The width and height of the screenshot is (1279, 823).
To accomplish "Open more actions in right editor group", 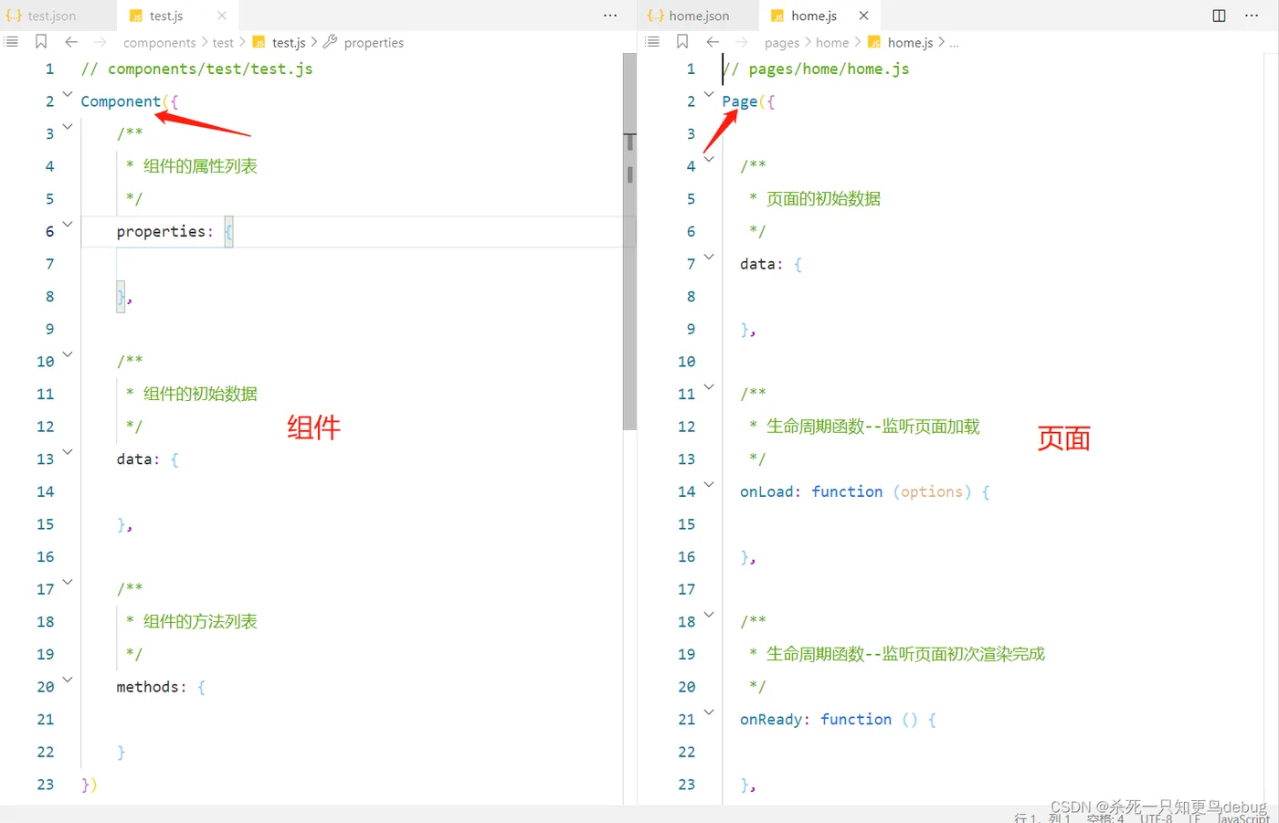I will click(x=1252, y=16).
